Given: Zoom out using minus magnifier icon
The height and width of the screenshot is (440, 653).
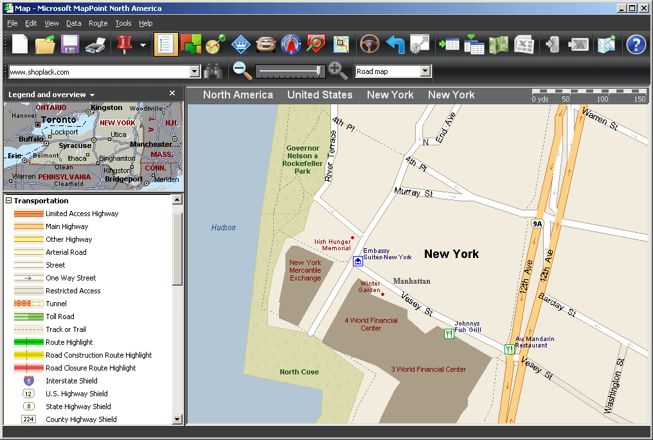Looking at the screenshot, I should point(242,70).
